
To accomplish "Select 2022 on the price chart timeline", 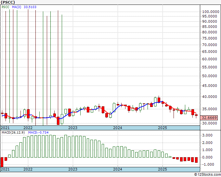I will (28, 128).
